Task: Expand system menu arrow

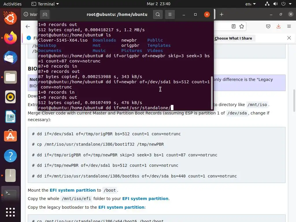Action: click(290, 4)
